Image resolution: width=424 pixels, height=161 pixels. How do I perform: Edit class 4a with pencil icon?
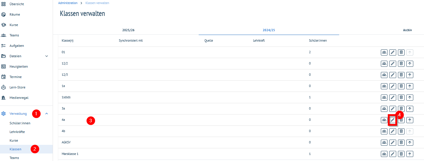(392, 120)
